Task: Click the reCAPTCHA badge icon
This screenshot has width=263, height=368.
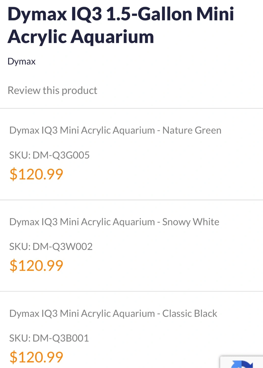Action: [x=242, y=363]
